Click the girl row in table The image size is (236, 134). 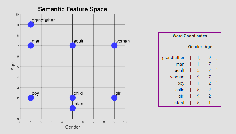pos(190,96)
